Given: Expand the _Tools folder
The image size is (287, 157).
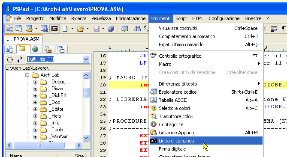Looking at the screenshot, I should 35,130.
